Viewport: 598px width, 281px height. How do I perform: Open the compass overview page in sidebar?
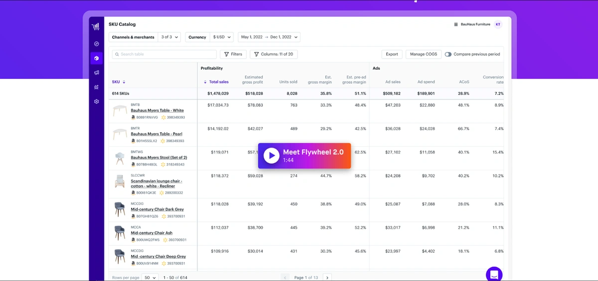tap(96, 44)
